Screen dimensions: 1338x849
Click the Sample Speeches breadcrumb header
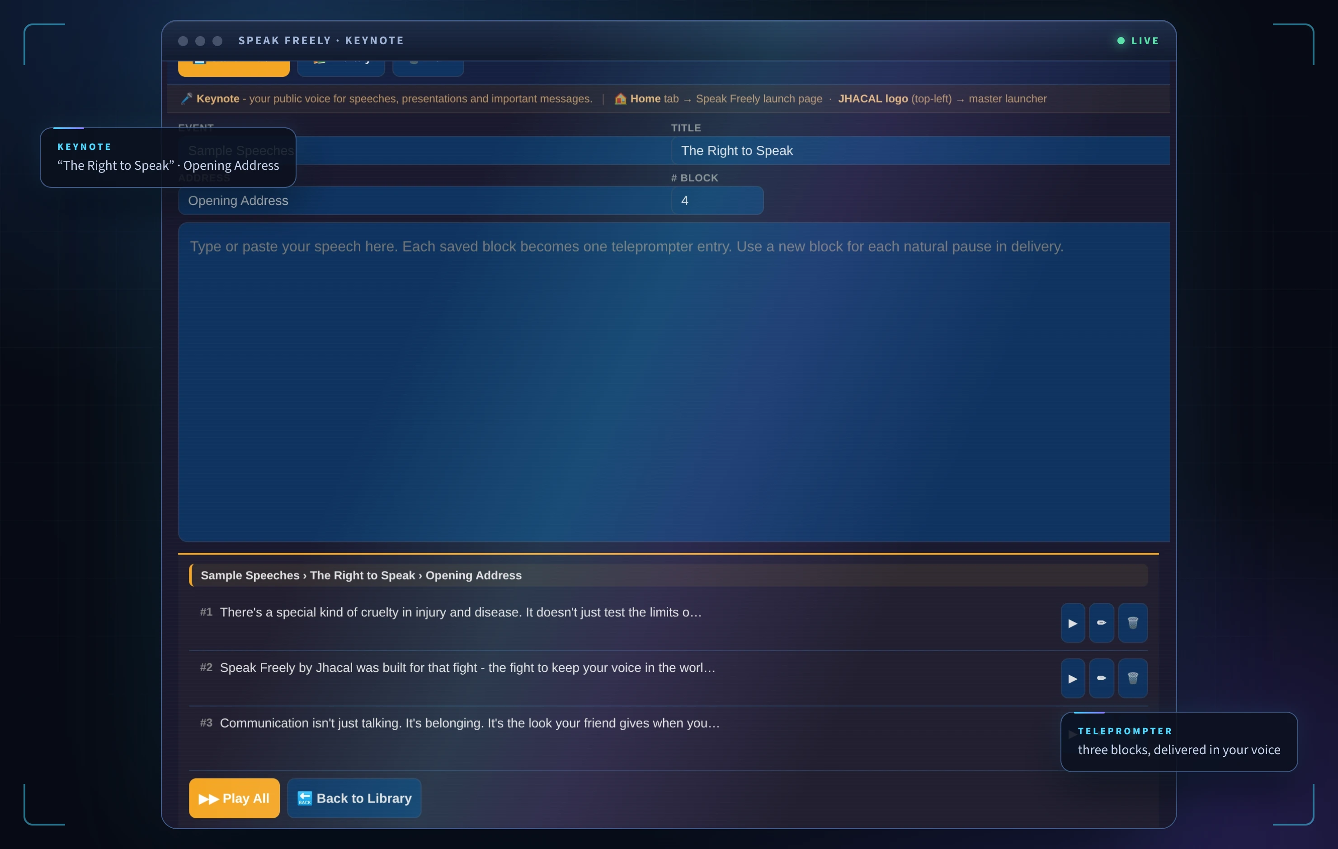(669, 575)
